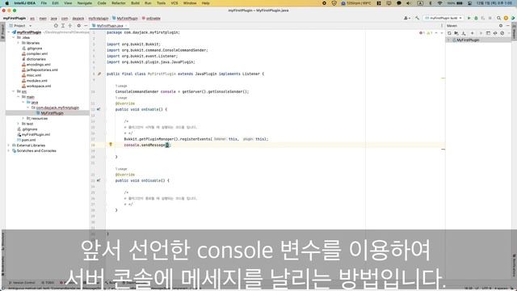Expand the test folder
The height and width of the screenshot is (291, 517).
click(18, 124)
